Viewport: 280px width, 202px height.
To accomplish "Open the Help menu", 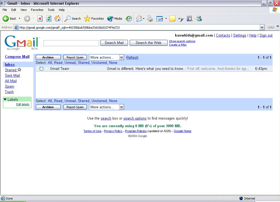I will click(62, 10).
